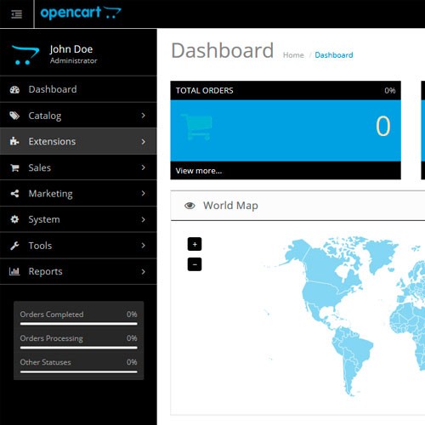The image size is (425, 425).
Task: Expand the Catalog menu chevron
Action: coord(144,116)
